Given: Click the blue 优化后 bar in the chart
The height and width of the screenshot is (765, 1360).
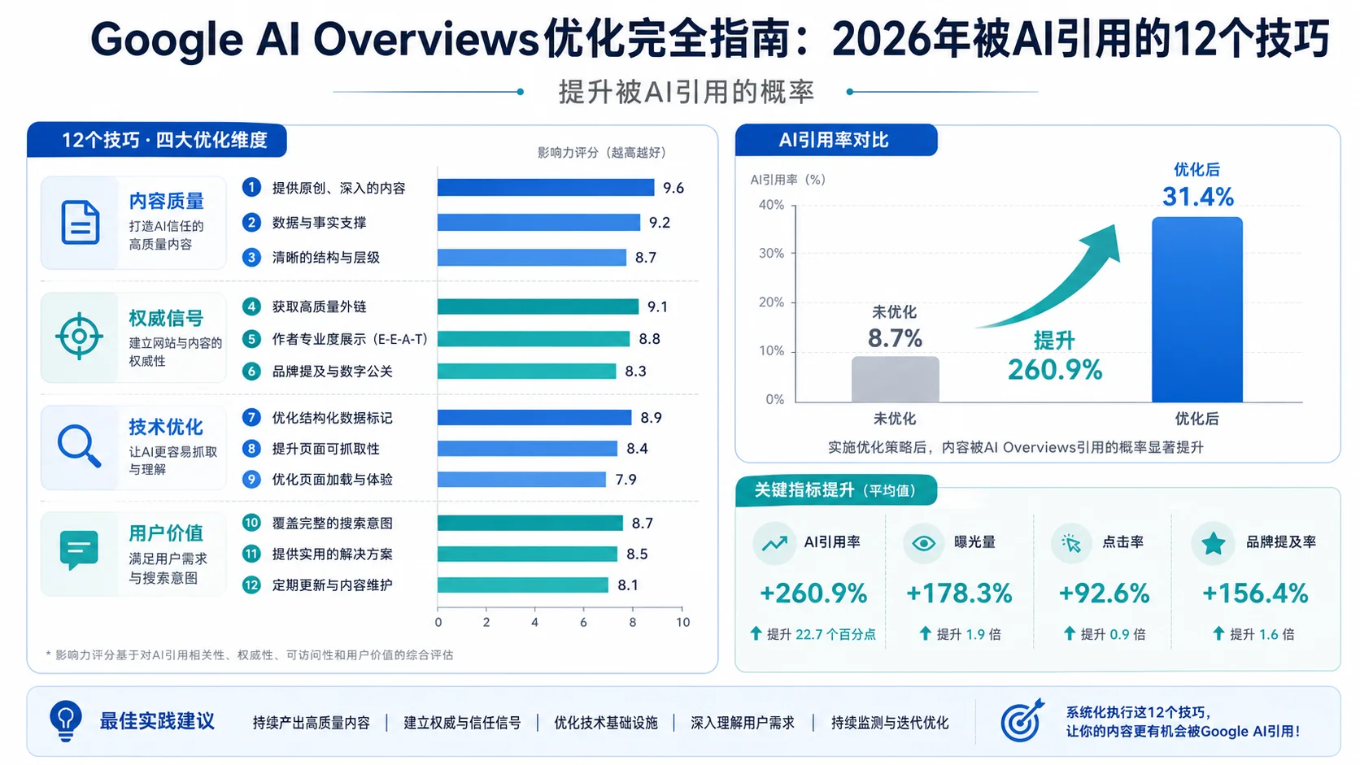Looking at the screenshot, I should [1197, 309].
